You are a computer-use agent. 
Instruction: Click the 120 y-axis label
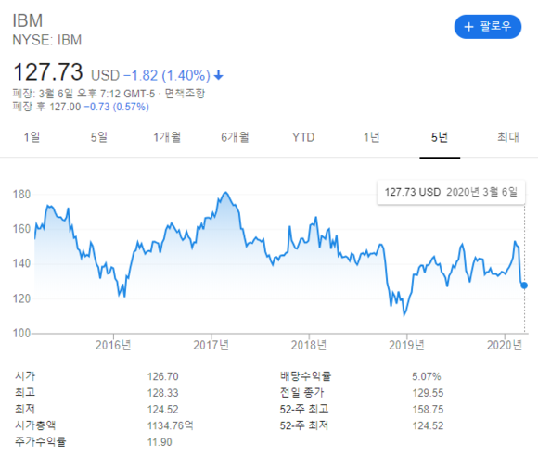coord(21,298)
